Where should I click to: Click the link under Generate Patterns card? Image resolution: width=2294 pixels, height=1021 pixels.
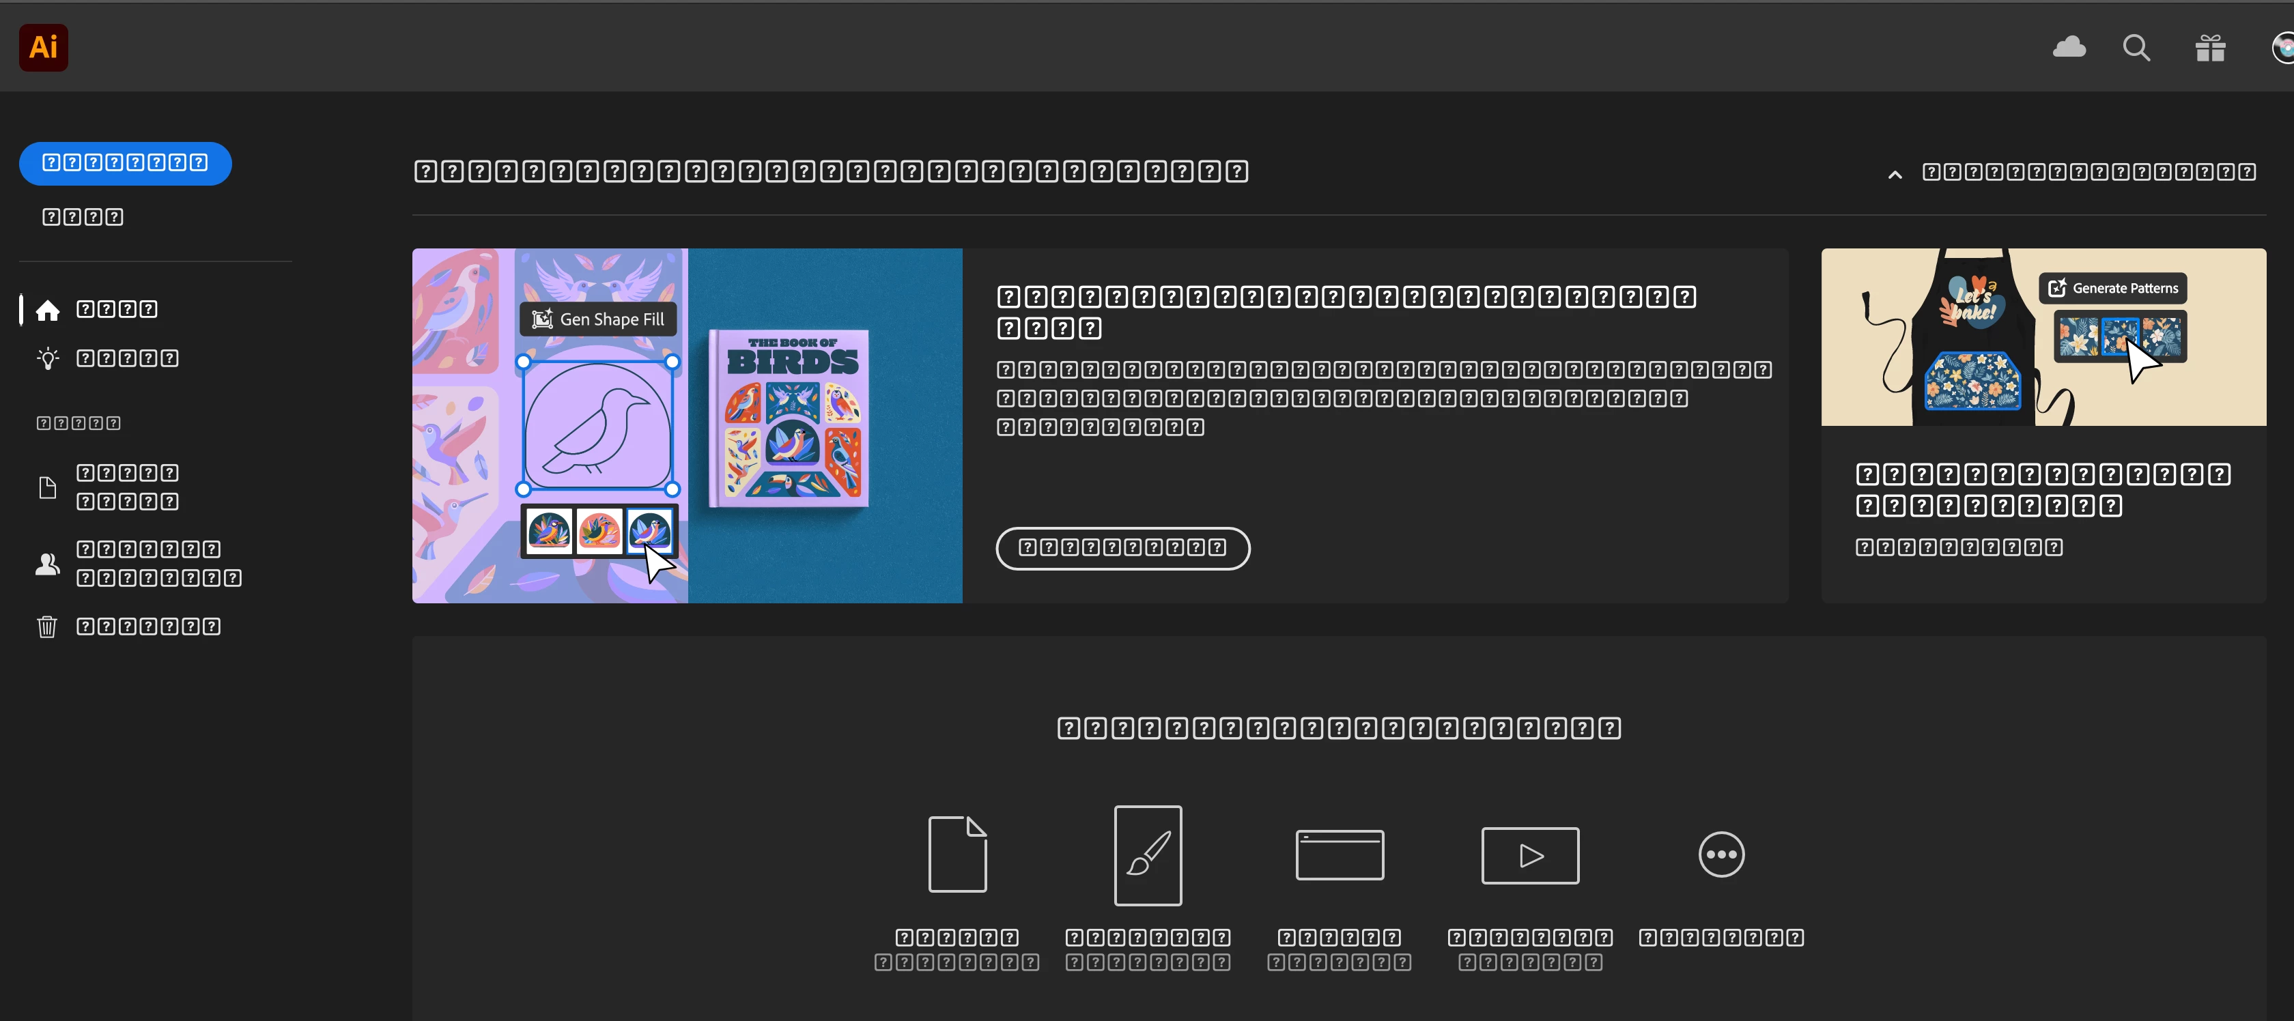[x=1958, y=547]
